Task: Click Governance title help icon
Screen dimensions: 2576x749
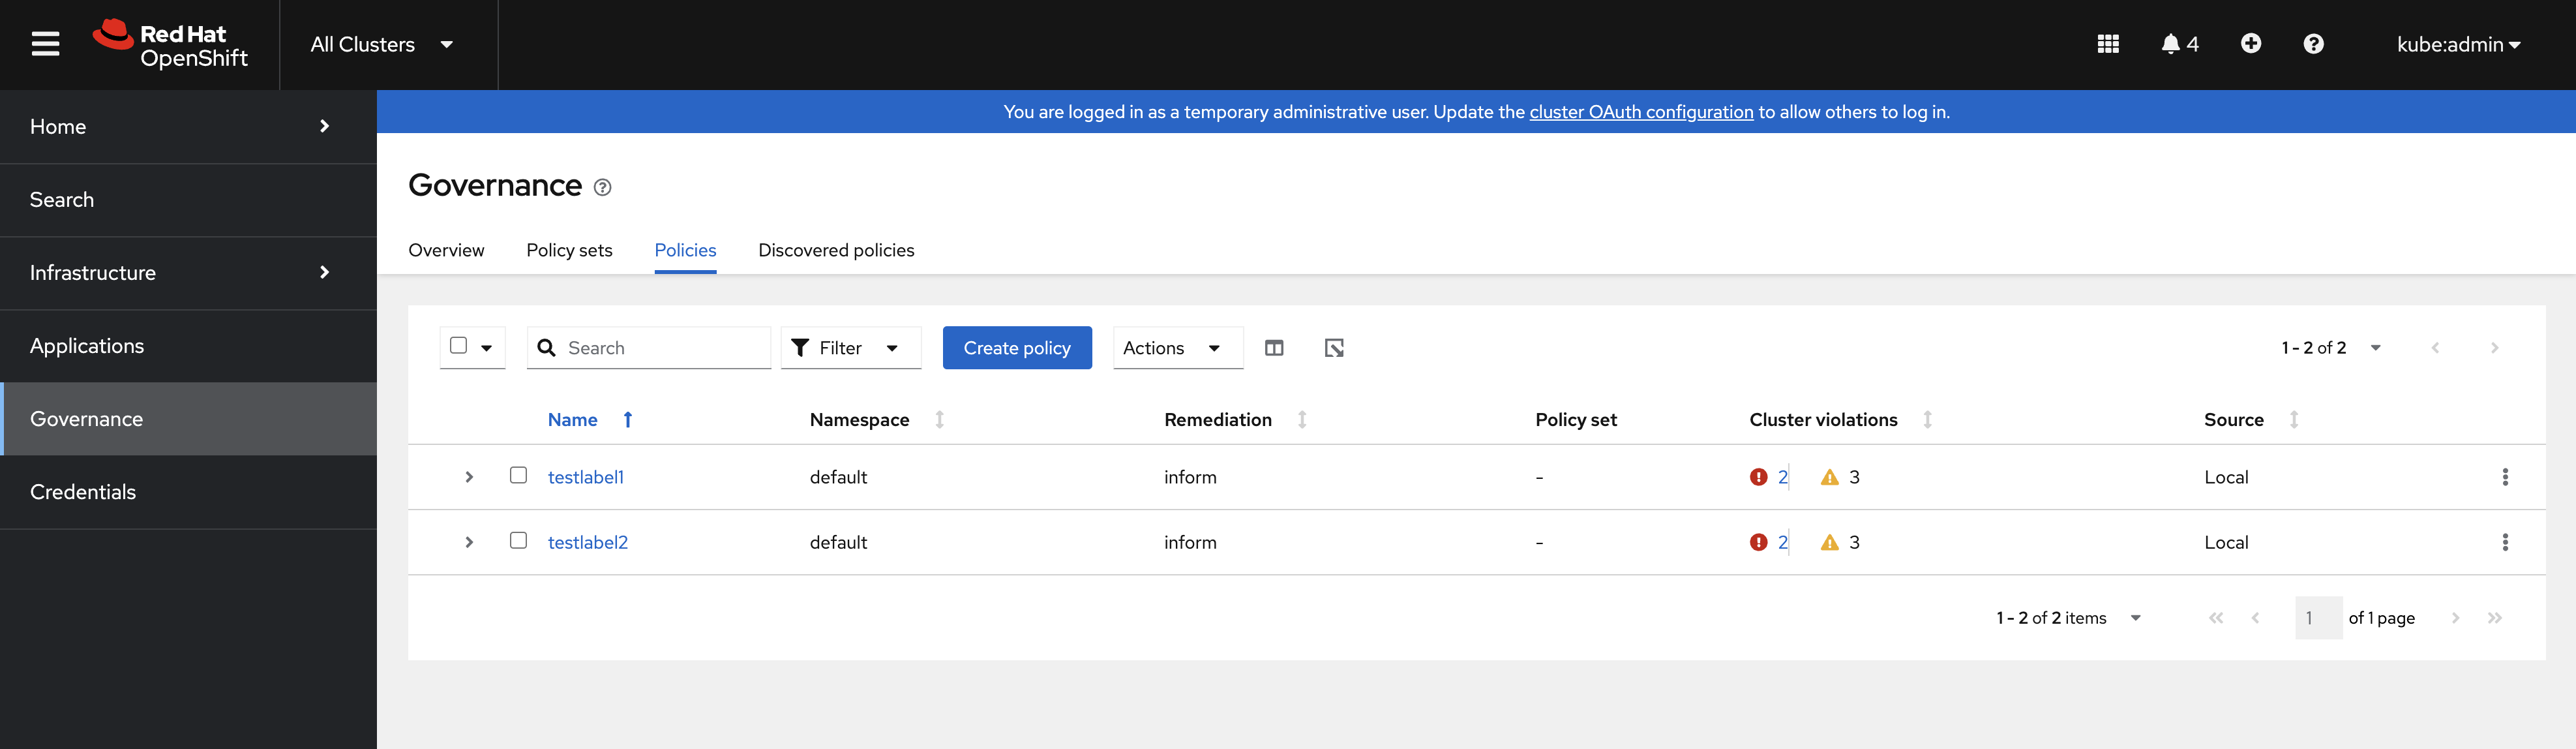Action: coord(602,187)
